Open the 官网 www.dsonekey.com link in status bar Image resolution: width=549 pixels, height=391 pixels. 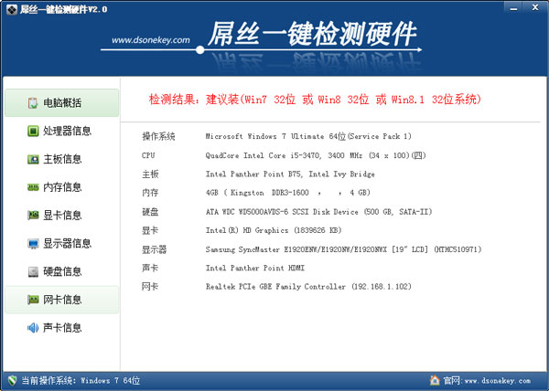pos(492,380)
